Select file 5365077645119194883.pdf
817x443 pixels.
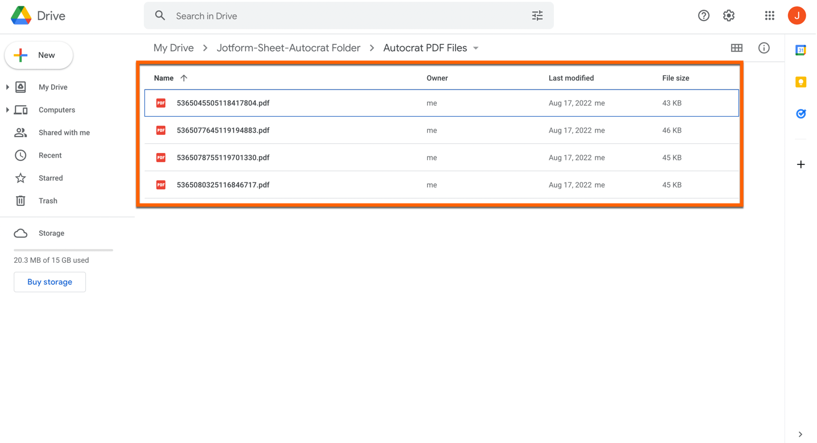223,130
